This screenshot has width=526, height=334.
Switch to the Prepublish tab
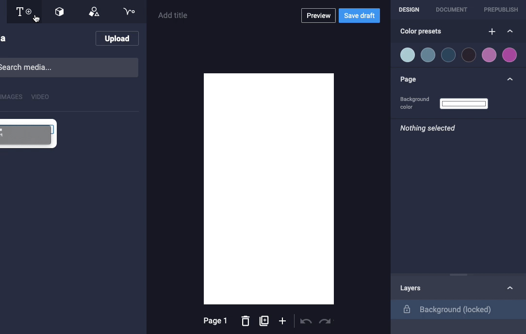pos(501,9)
